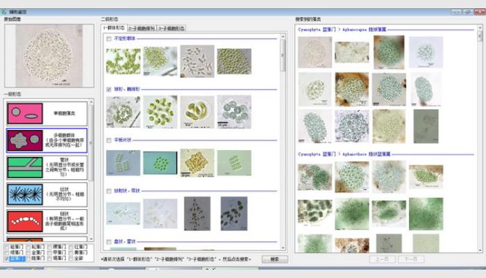486x278 pixels.
Task: Select the multicellular colony morphology icon
Action: click(26, 140)
